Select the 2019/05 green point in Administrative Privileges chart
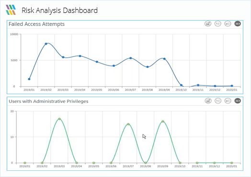 [94, 163]
